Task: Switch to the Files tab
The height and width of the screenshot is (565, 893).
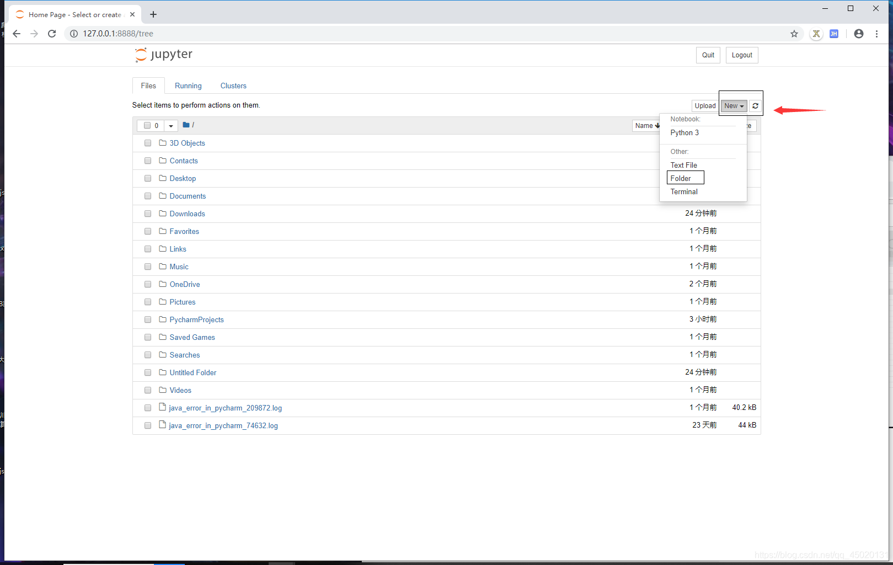Action: (148, 86)
